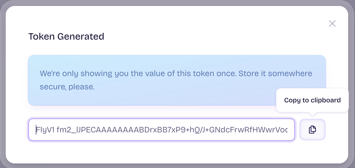Click the 'Copy to clipboard' tooltip label
The height and width of the screenshot is (168, 355).
click(312, 100)
